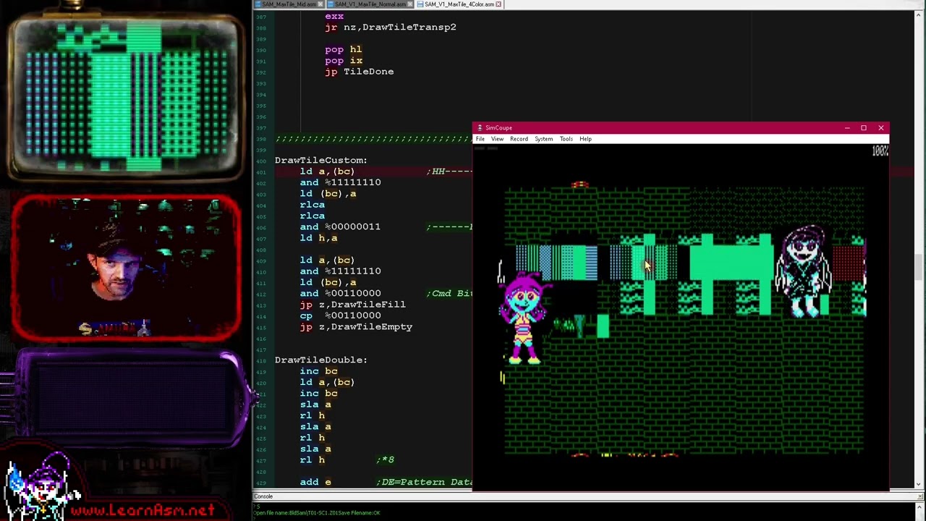The height and width of the screenshot is (521, 926).
Task: Click the 'jp z,DrawTileEmpty' line
Action: coord(356,327)
